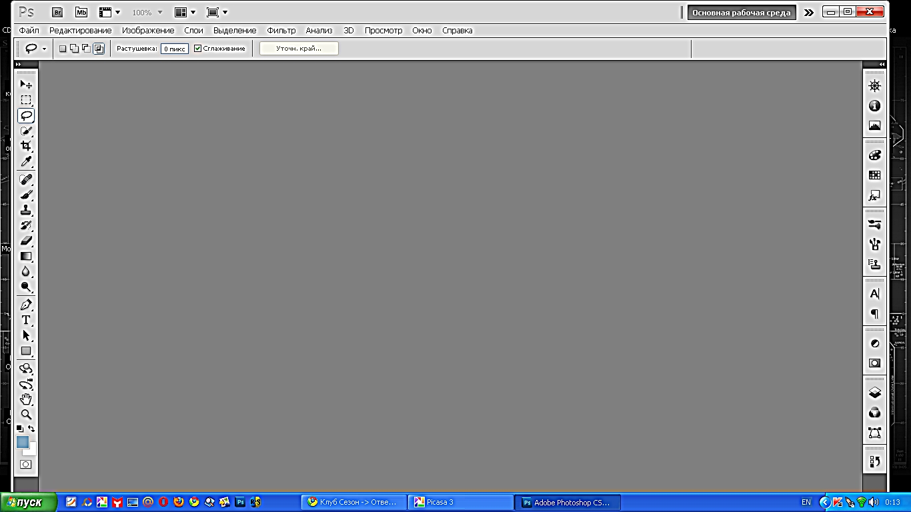
Task: Open the Слои menu
Action: 193,31
